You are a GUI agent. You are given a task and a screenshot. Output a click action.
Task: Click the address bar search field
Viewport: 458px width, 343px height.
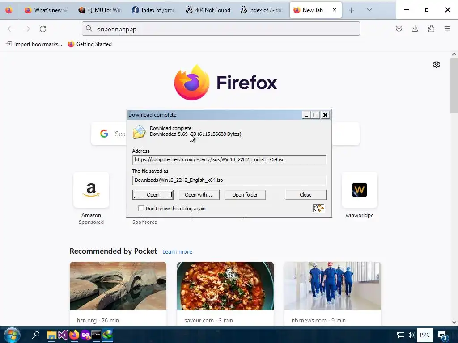(x=221, y=29)
